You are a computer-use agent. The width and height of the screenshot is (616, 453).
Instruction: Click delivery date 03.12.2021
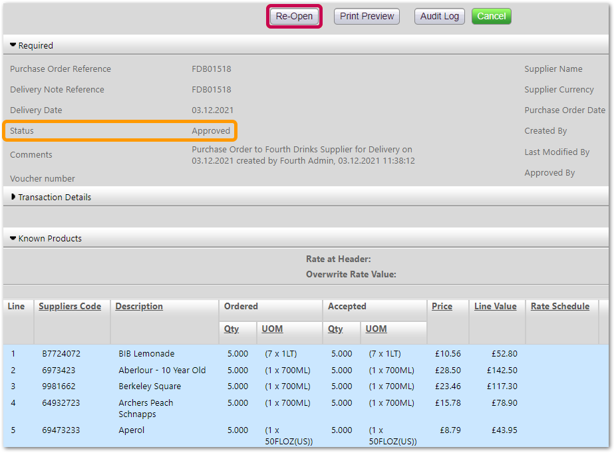[212, 110]
